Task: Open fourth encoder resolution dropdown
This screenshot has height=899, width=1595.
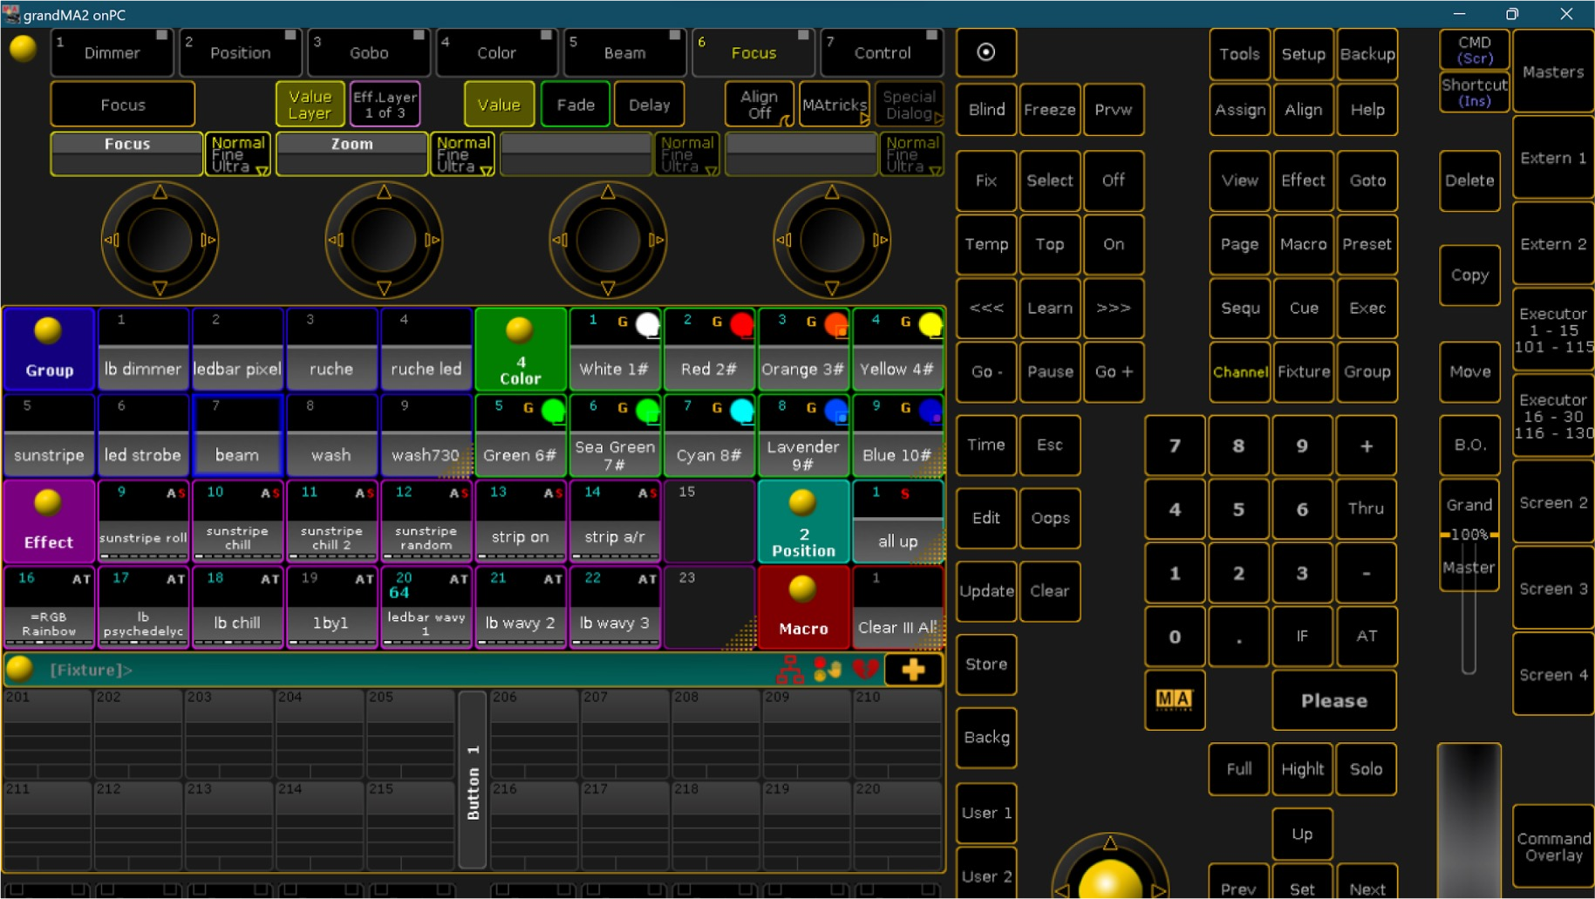Action: [x=911, y=154]
